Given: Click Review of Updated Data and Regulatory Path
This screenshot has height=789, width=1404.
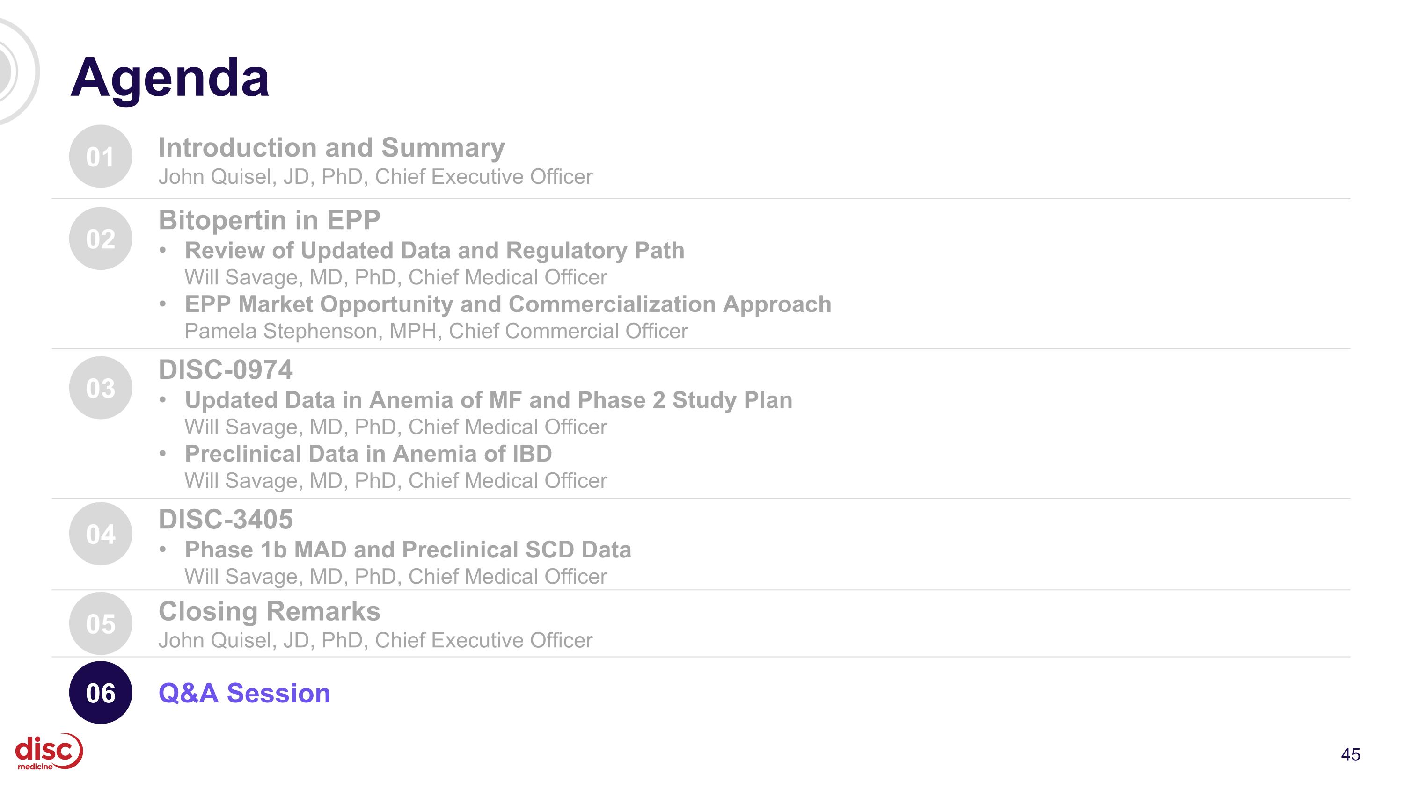Looking at the screenshot, I should pyautogui.click(x=434, y=251).
